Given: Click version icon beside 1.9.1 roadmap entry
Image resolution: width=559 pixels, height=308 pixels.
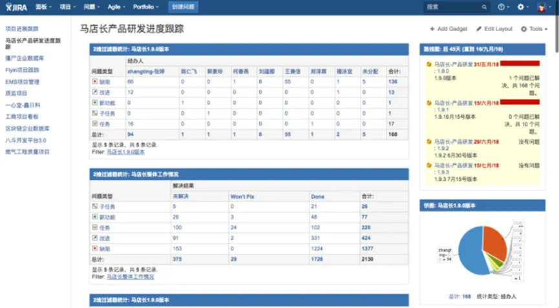Looking at the screenshot, I should pos(429,103).
